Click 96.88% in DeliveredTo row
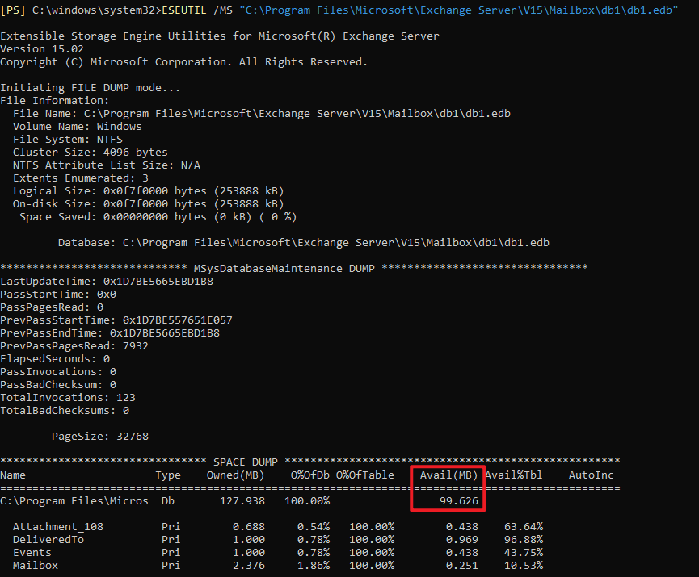Screen dimensions: 699x577 point(524,540)
